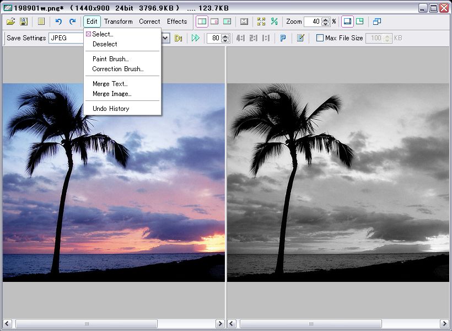
Task: Open the Effects menu
Action: 177,22
